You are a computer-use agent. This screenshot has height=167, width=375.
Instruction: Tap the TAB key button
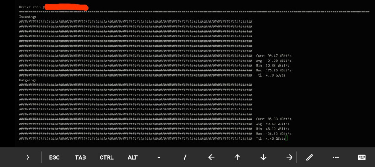coord(80,157)
